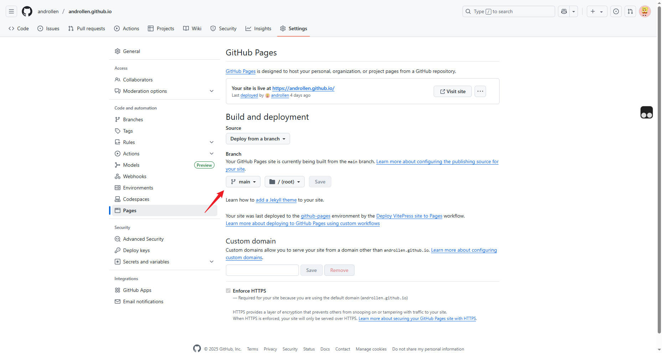Open Environments settings
Viewport: 662px width, 353px height.
click(x=165, y=188)
